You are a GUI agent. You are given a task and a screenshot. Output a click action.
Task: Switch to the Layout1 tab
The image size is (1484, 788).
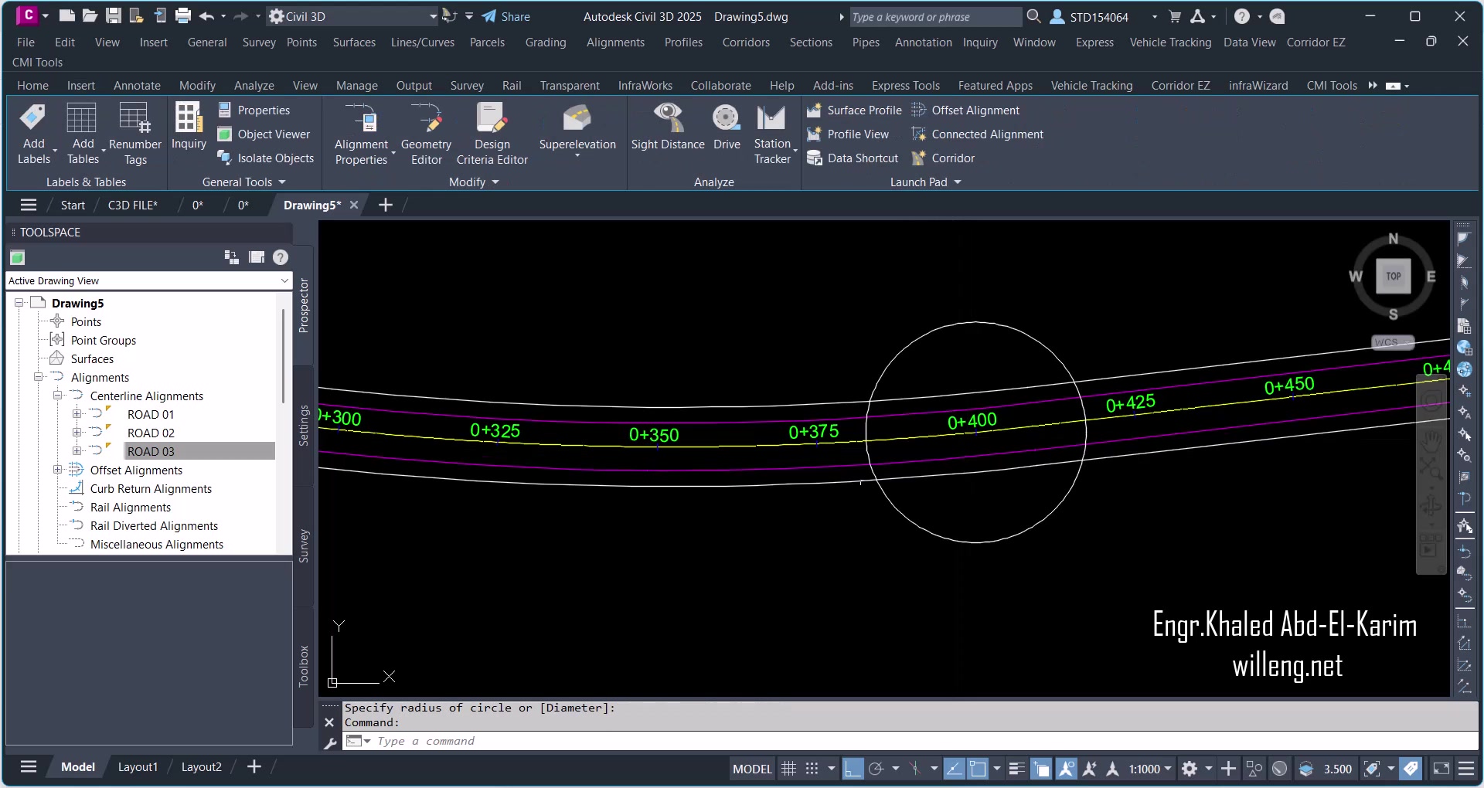pyautogui.click(x=138, y=767)
